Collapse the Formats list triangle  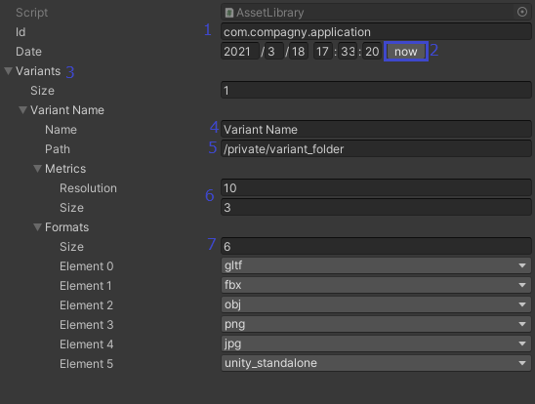(37, 227)
